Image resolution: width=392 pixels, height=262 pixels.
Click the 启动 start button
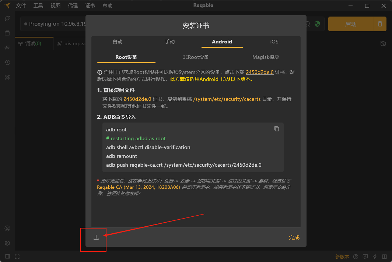tap(351, 24)
